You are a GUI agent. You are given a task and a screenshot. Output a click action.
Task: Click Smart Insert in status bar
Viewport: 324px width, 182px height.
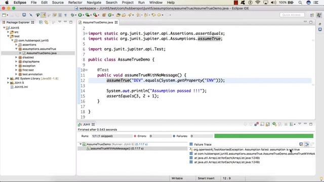pyautogui.click(x=206, y=178)
